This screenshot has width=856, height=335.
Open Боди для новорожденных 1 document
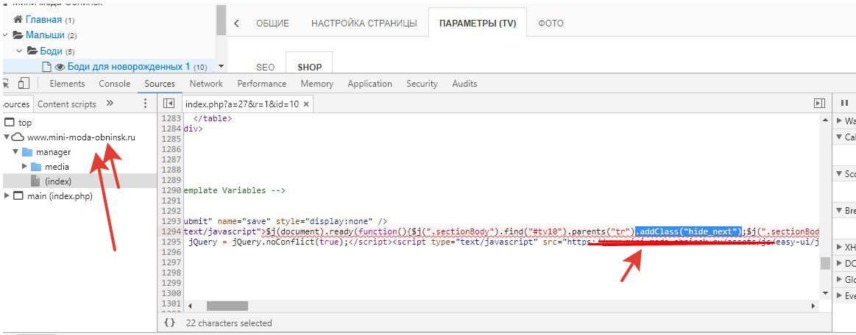[129, 66]
